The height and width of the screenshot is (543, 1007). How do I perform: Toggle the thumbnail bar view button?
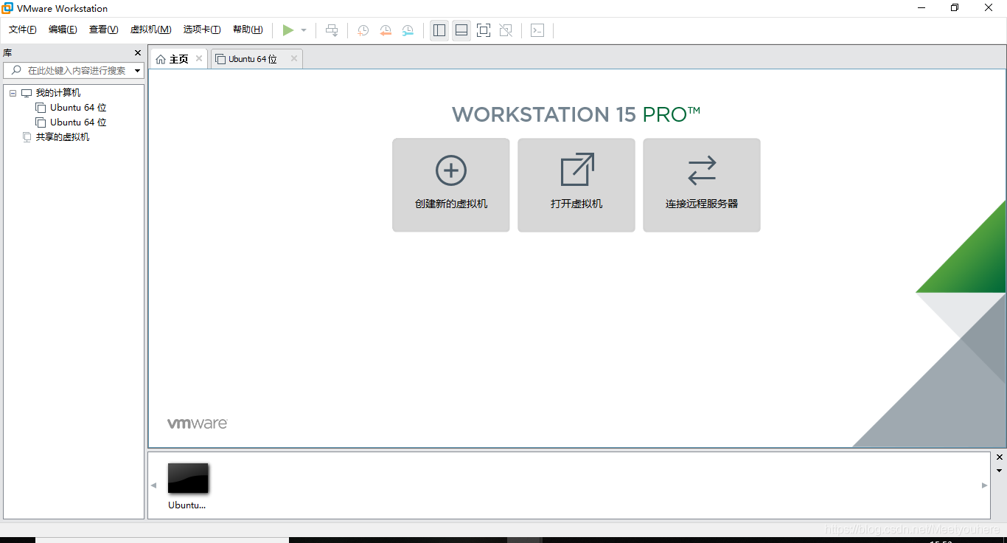pyautogui.click(x=461, y=30)
